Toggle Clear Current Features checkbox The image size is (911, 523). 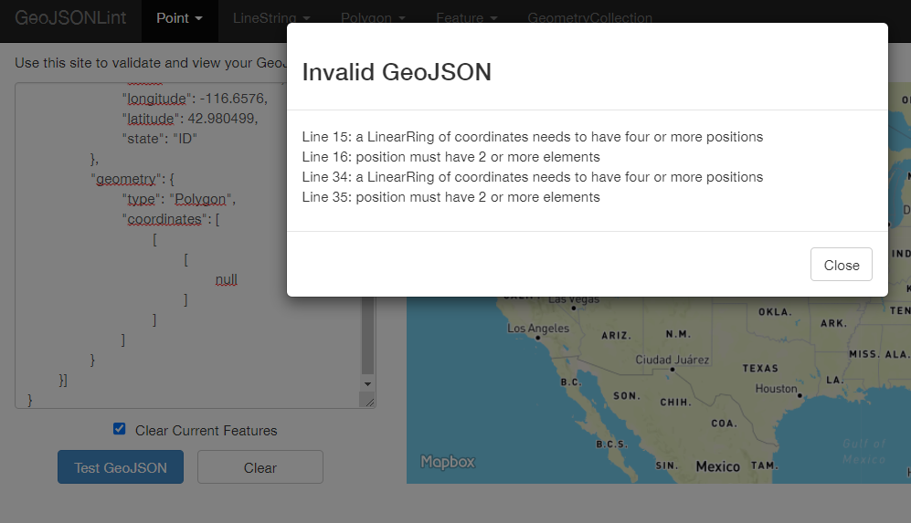pos(119,429)
